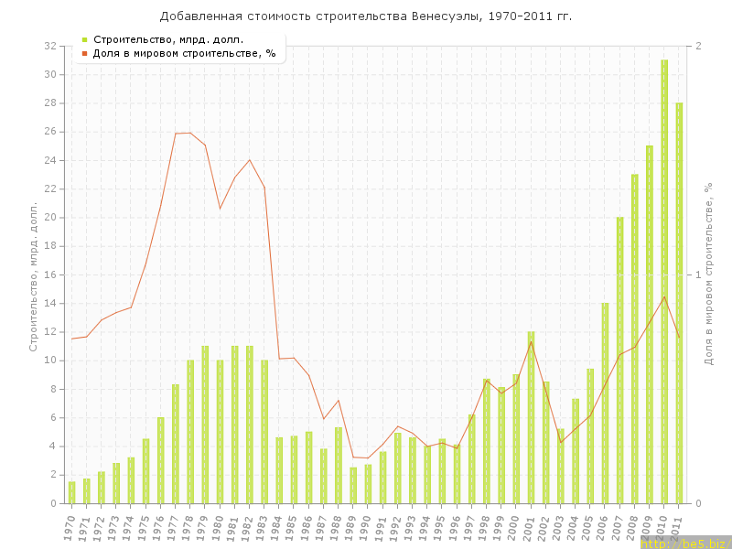The height and width of the screenshot is (549, 732).
Task: Click the 2 value on the right axis
Action: (x=699, y=46)
